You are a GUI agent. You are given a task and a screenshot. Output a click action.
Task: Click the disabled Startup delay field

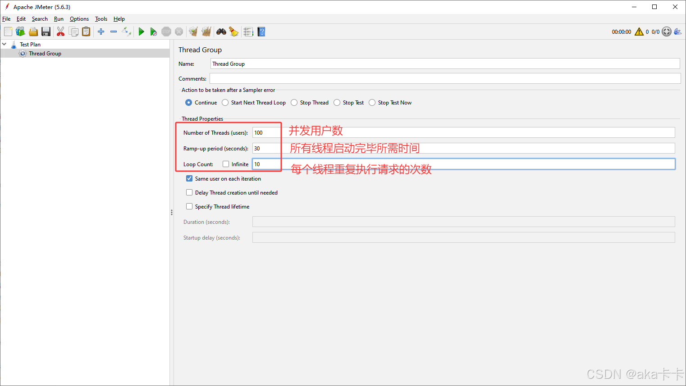point(464,237)
